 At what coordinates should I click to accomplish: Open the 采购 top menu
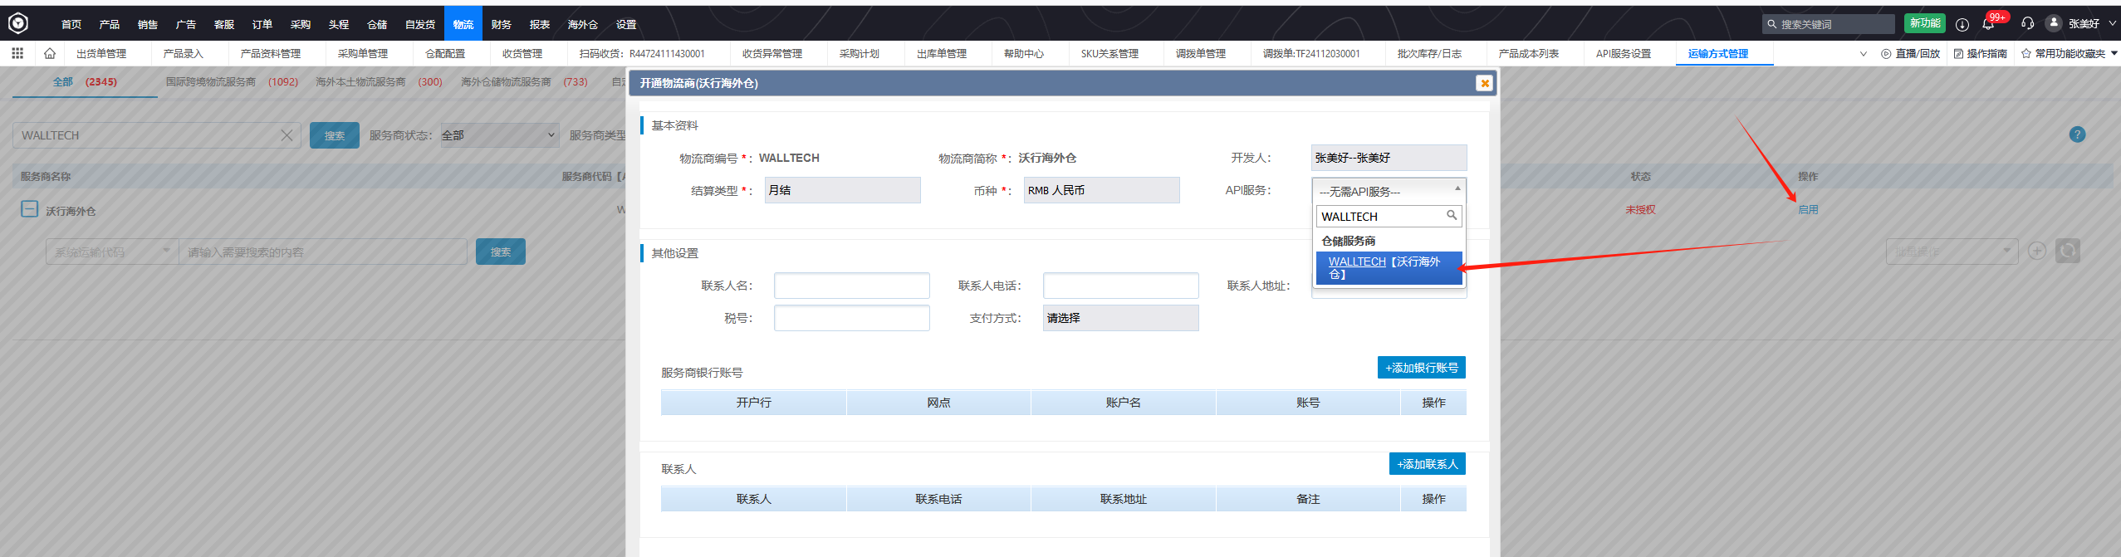click(301, 24)
